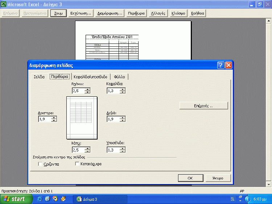The image size is (272, 204).
Task: Launch Internet Explorer from quick launch
Action: 40,199
